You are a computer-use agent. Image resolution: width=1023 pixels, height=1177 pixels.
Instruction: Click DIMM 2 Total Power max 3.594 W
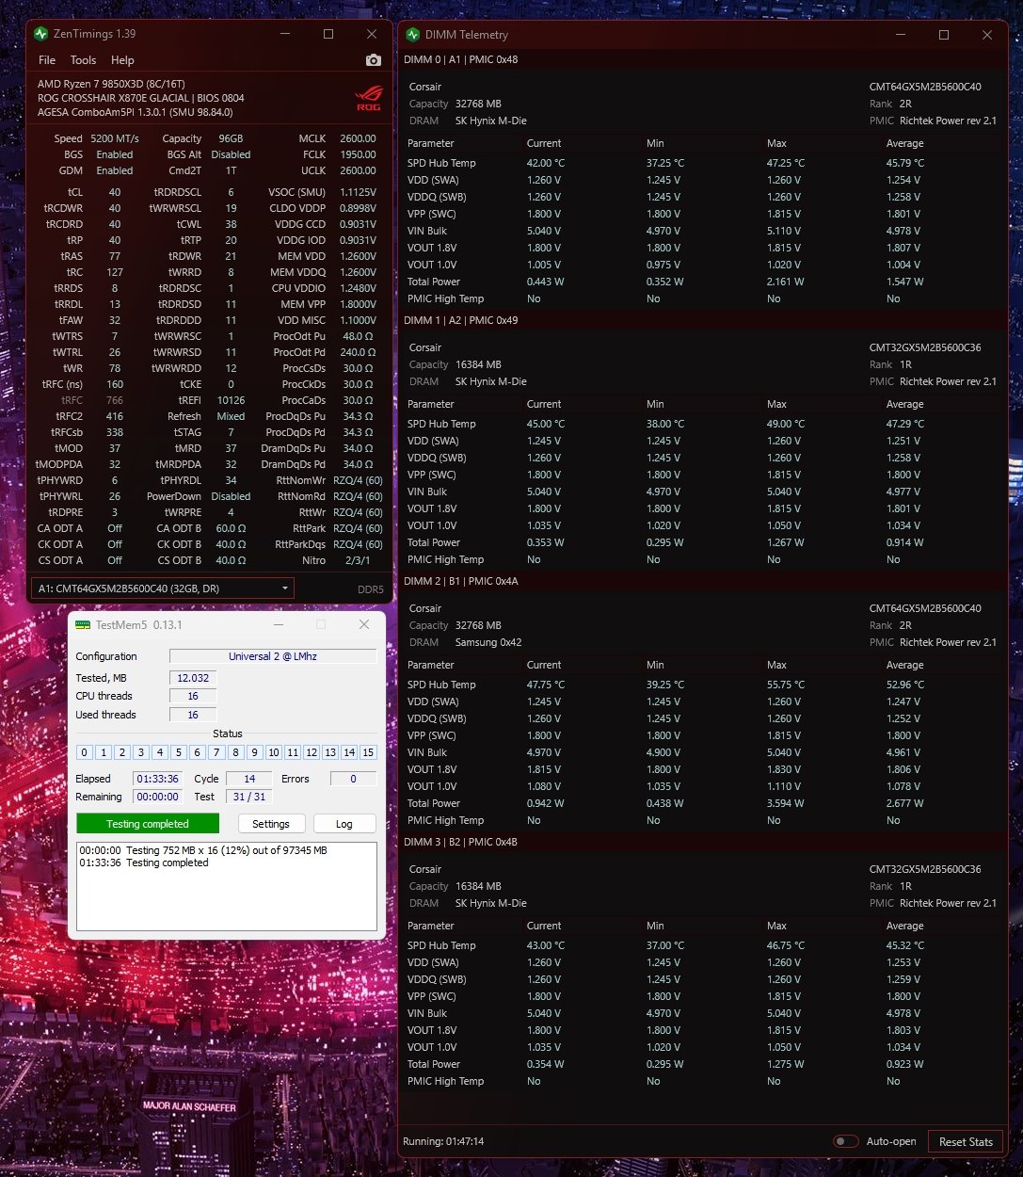tap(786, 803)
